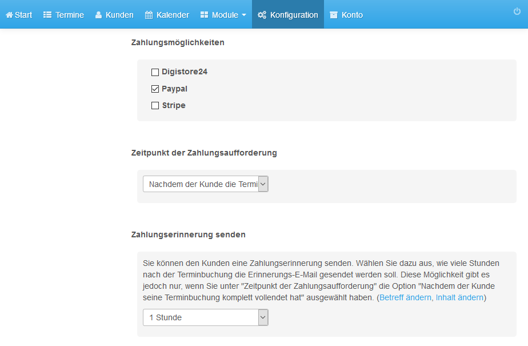Click the gears icon beside Konfiguration

[x=262, y=15]
